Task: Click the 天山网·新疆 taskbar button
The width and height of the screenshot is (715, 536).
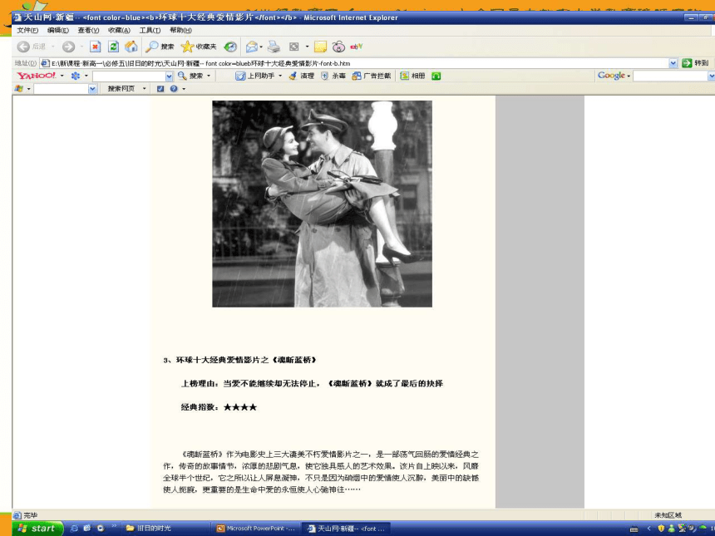Action: (x=347, y=529)
